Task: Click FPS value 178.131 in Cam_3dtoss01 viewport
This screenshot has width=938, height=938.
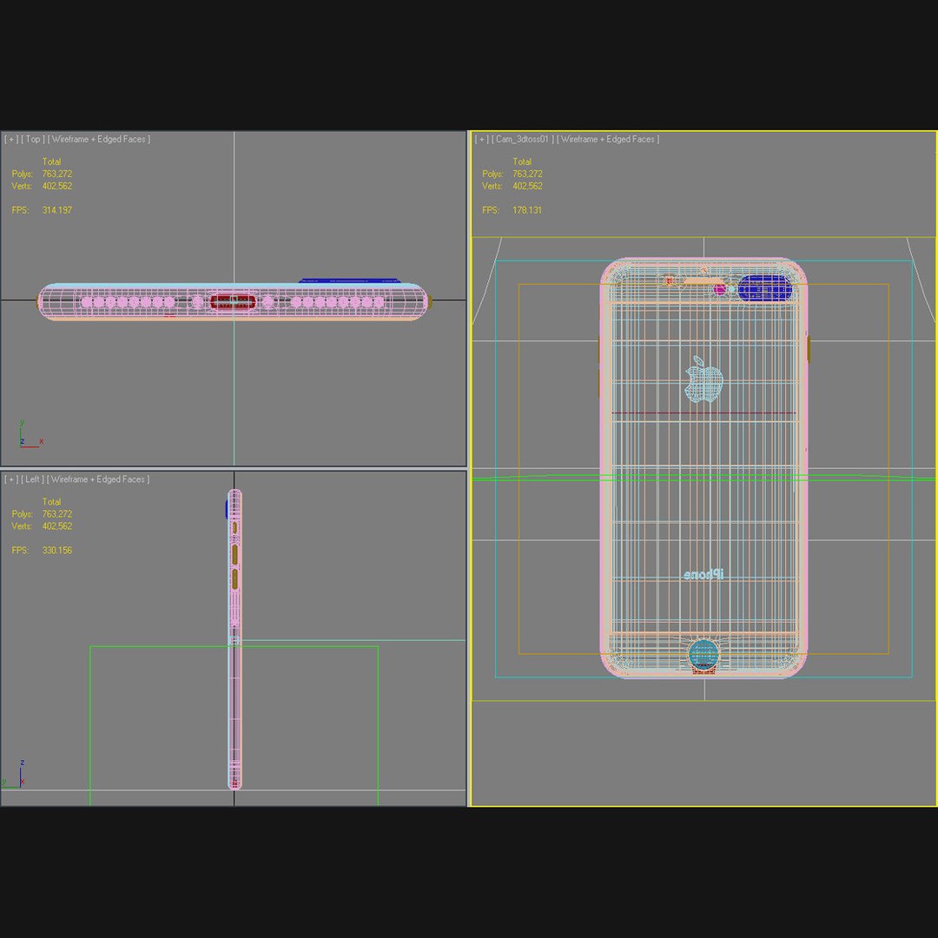Action: pos(527,210)
